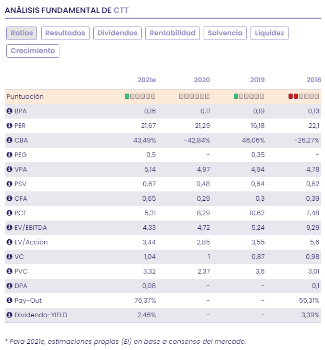Image resolution: width=325 pixels, height=350 pixels.
Task: Click info icon beside EV/EBITDA
Action: 9,228
